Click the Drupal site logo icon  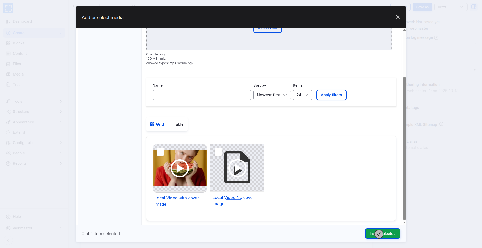[8, 8]
